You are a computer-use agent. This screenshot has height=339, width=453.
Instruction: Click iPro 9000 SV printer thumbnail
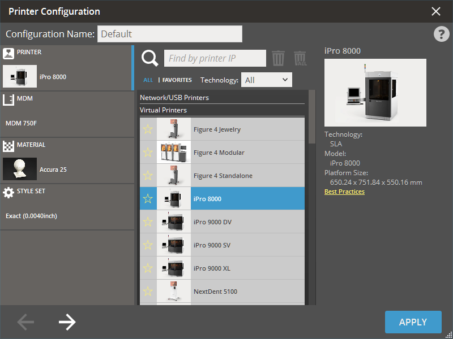[x=174, y=245]
